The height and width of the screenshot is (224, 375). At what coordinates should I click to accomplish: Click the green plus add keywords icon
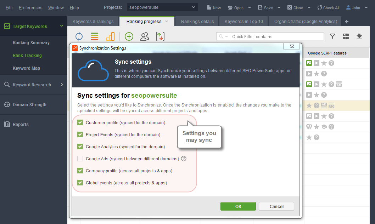click(129, 36)
